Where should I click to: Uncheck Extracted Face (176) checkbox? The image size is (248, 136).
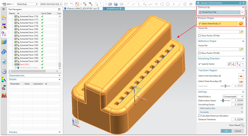(x=15, y=16)
